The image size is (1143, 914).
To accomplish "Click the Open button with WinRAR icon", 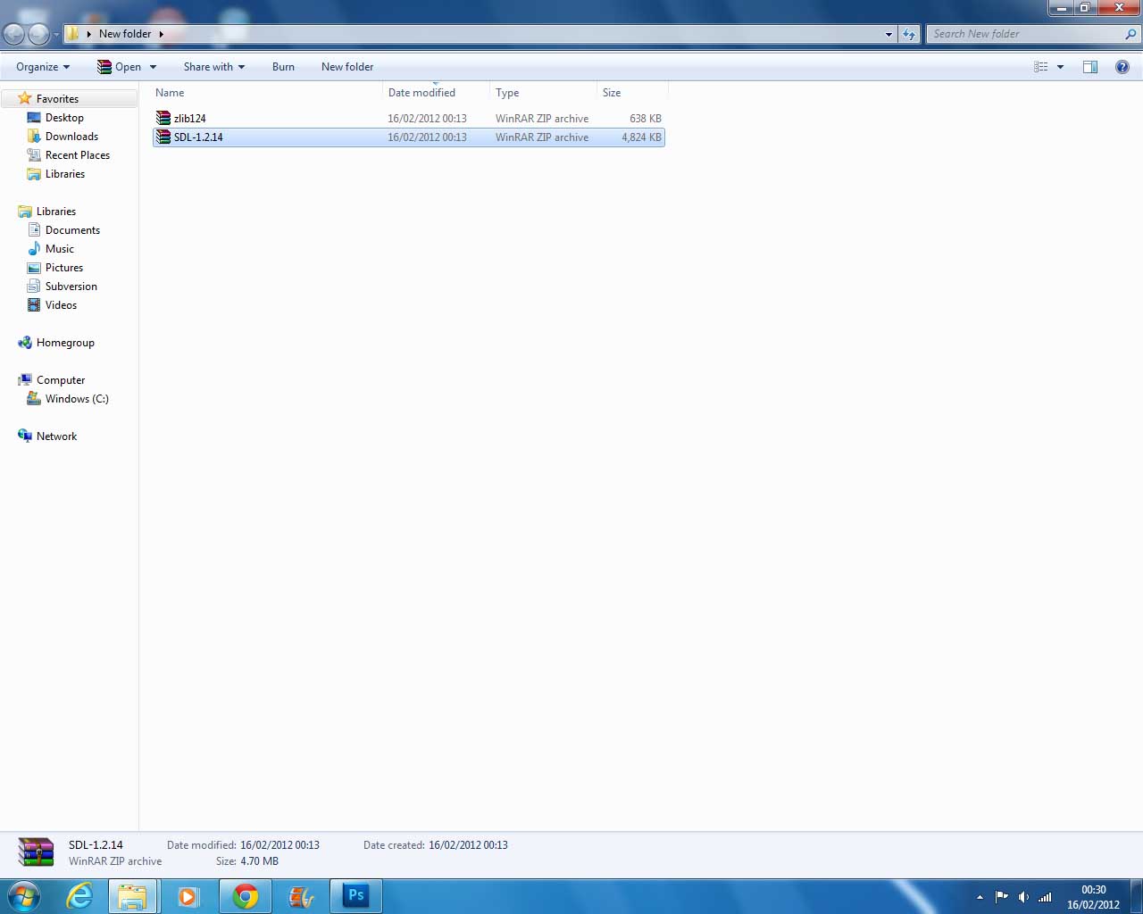I will 120,67.
